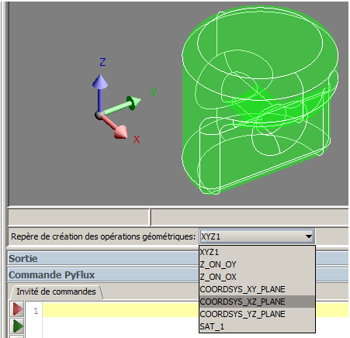Click the red run arrow icon
This screenshot has width=350, height=338.
coord(18,309)
